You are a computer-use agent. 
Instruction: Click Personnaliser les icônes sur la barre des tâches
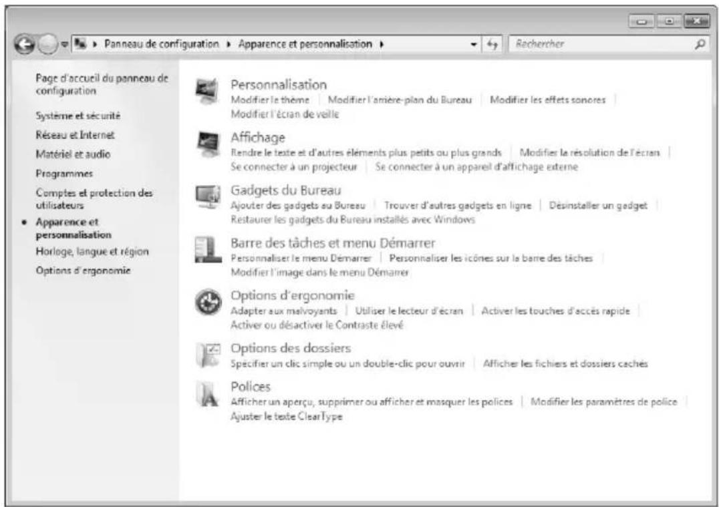point(490,258)
